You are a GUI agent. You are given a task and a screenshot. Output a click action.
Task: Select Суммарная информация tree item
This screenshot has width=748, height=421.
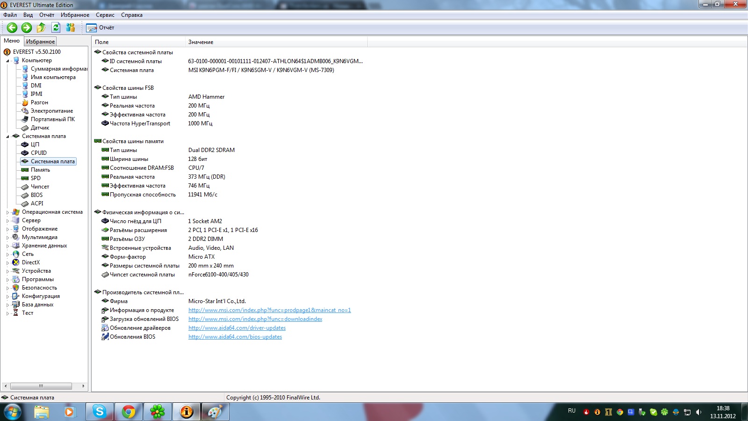[x=59, y=69]
